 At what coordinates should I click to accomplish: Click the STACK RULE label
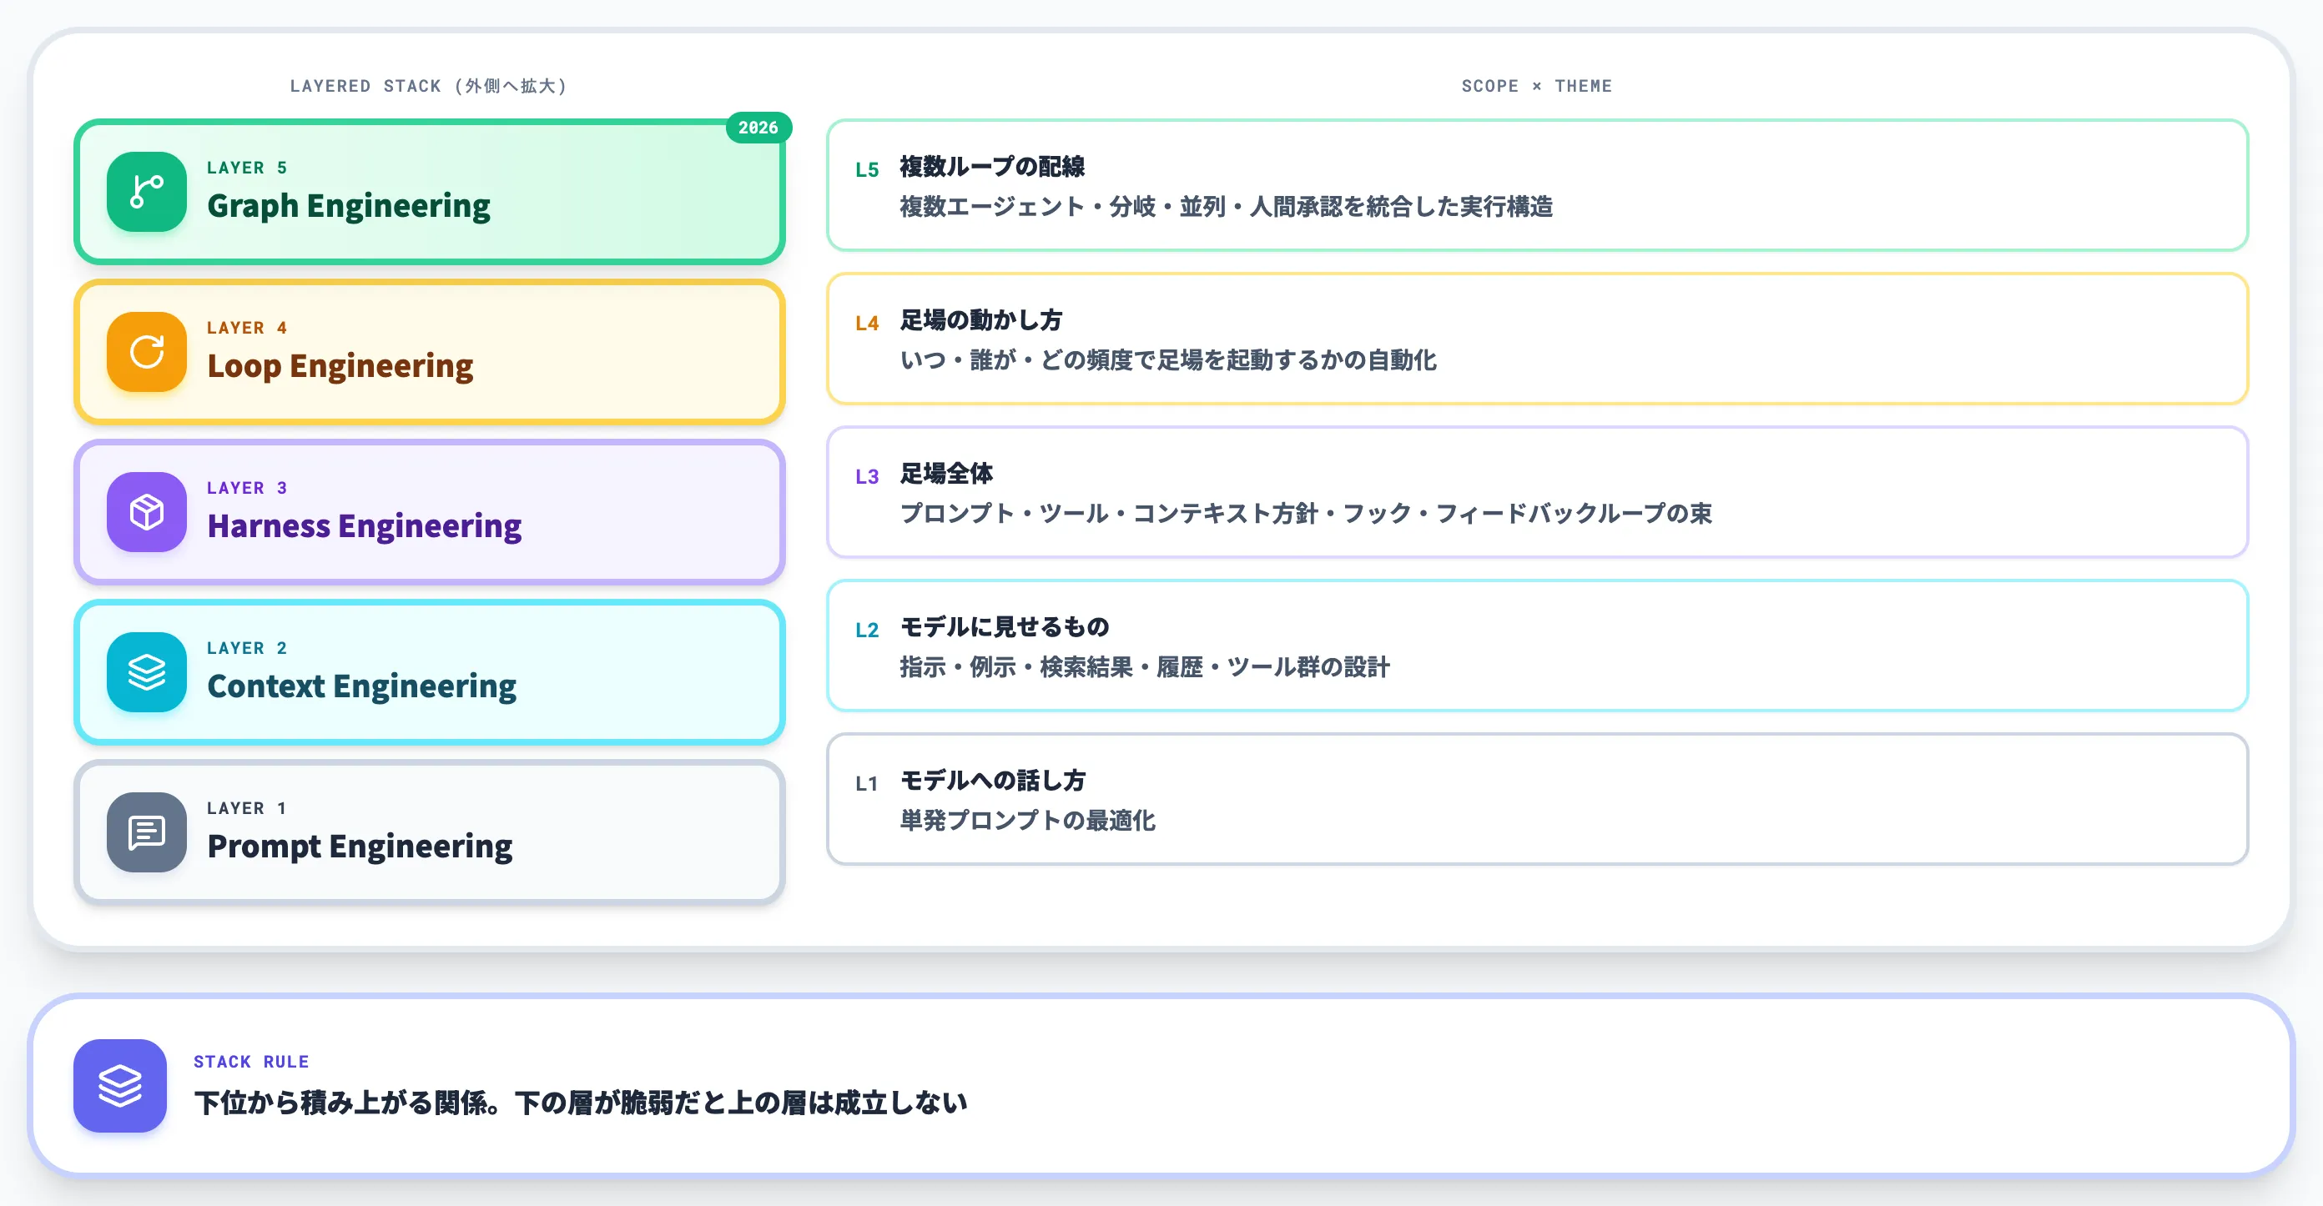pyautogui.click(x=250, y=1061)
